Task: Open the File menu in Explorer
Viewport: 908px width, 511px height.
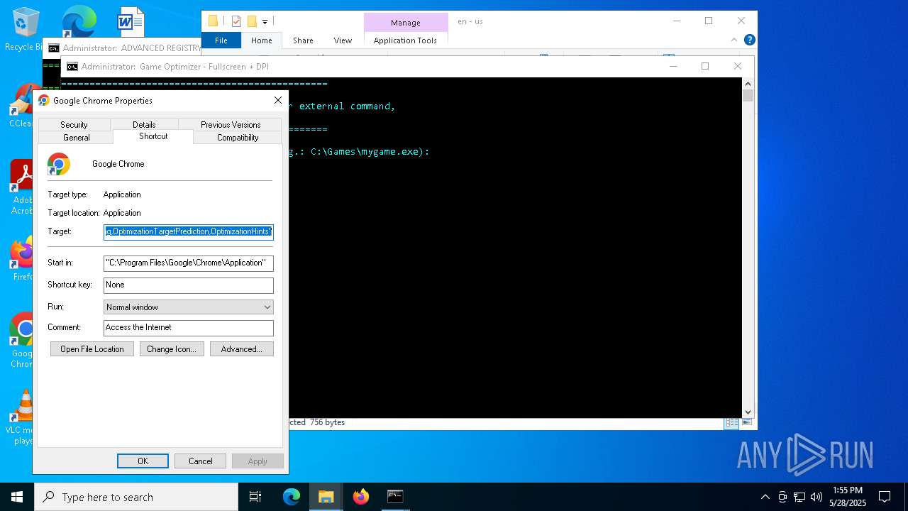Action: (221, 40)
